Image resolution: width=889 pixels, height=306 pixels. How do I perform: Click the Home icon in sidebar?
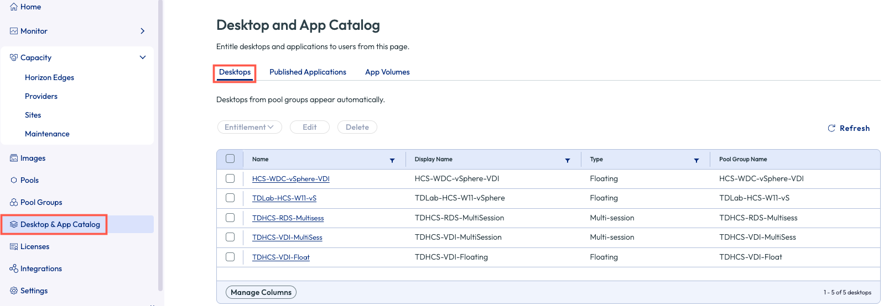pos(14,7)
